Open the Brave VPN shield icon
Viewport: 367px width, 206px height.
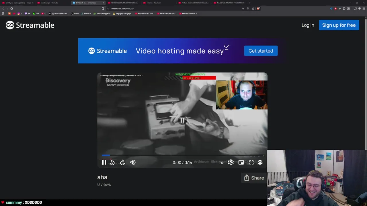point(360,9)
